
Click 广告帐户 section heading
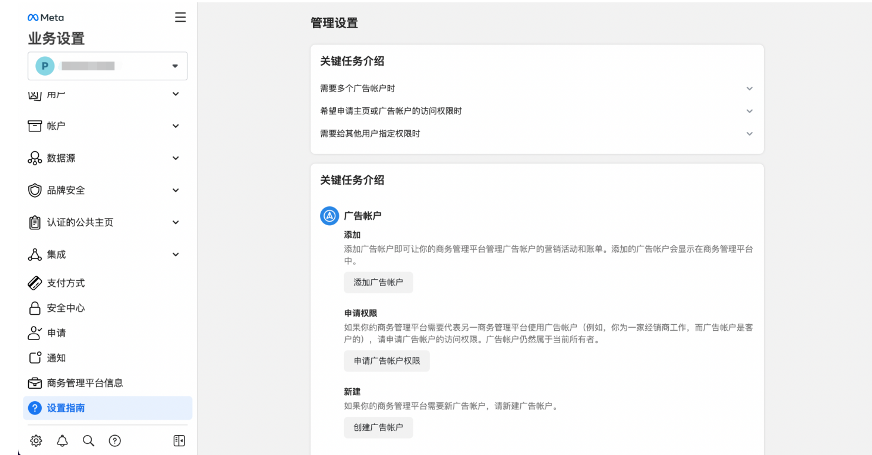coord(363,216)
